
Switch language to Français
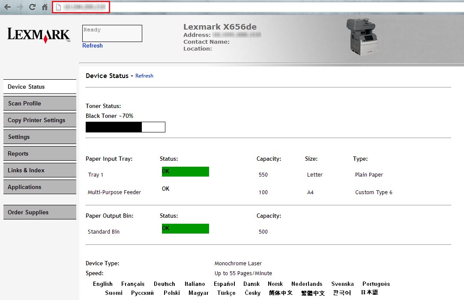pos(133,284)
